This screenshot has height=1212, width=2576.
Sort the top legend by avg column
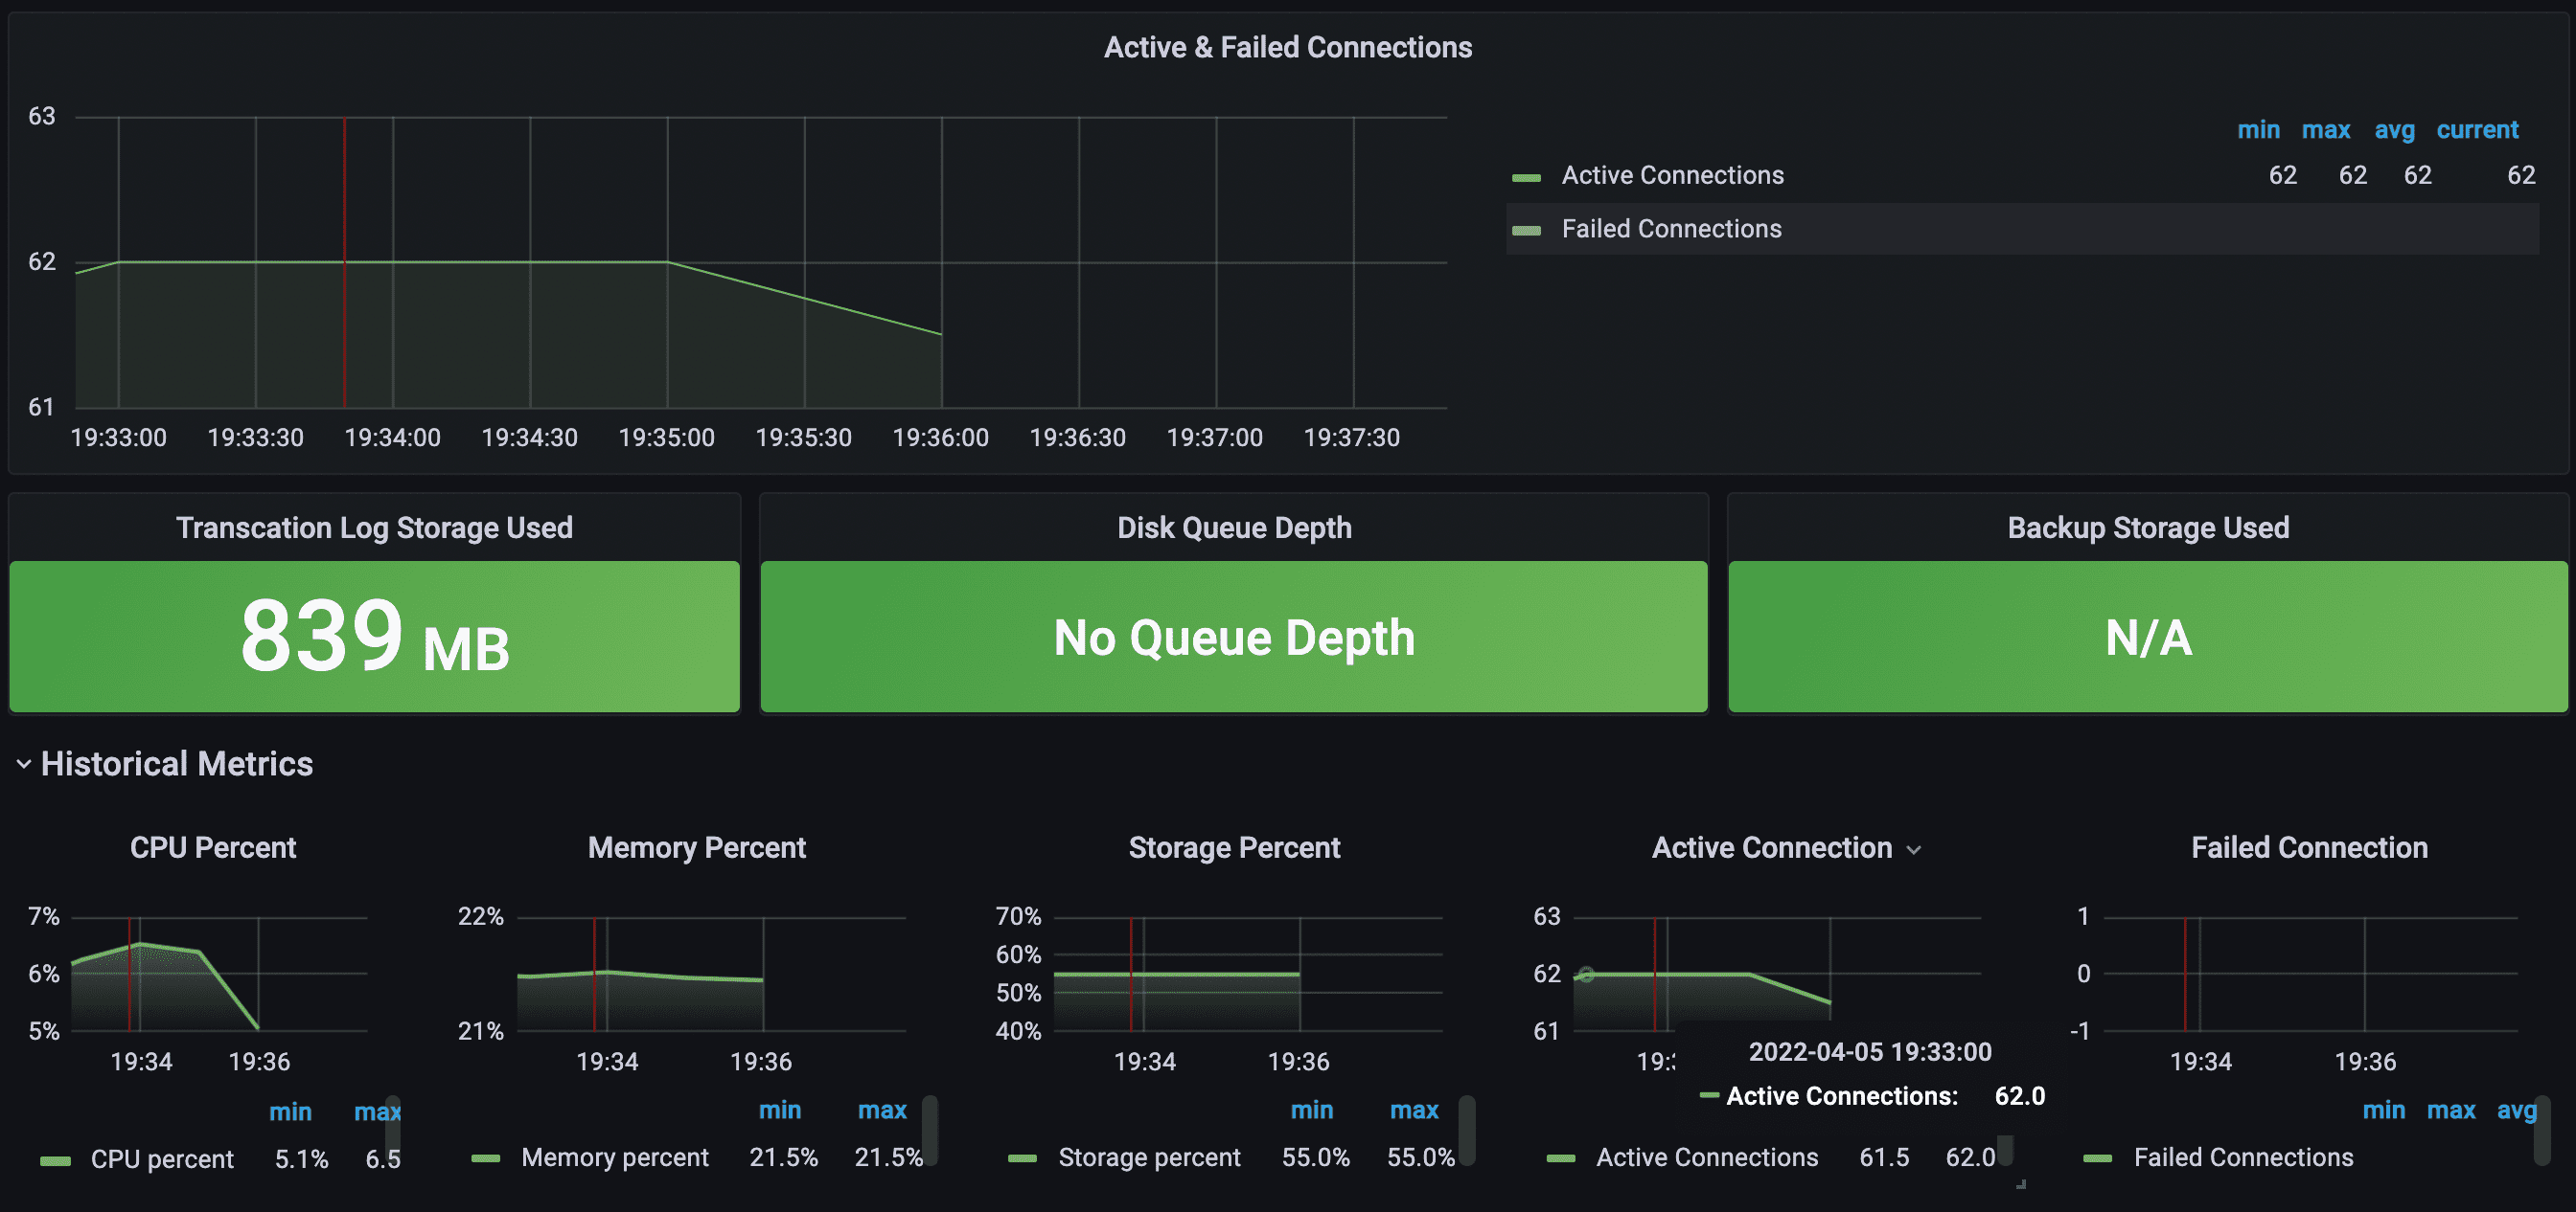click(2394, 130)
